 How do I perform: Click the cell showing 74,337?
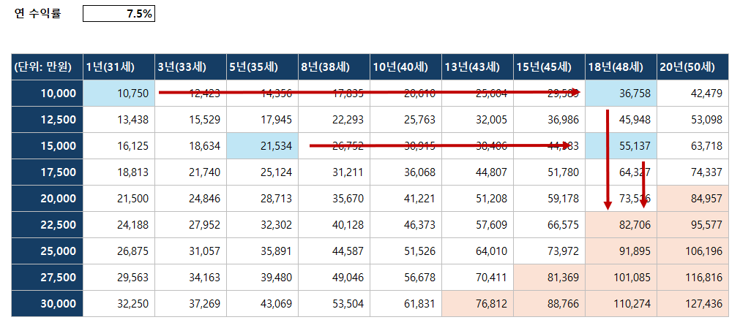693,172
